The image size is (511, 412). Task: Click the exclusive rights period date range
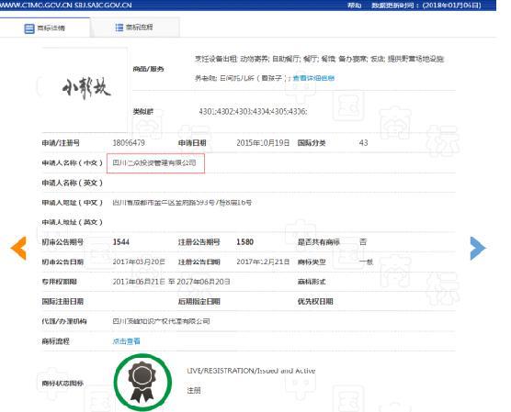click(171, 282)
